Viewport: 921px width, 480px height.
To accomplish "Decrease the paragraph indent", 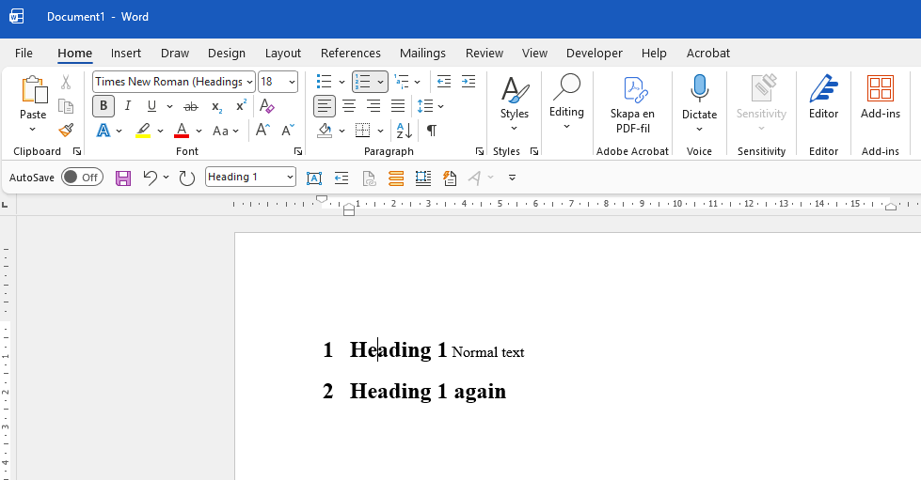I will (x=444, y=82).
